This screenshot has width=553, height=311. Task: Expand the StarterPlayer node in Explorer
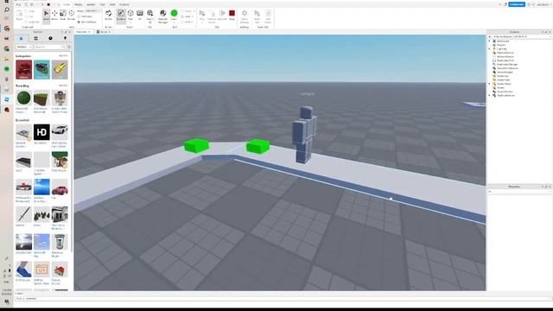click(490, 84)
